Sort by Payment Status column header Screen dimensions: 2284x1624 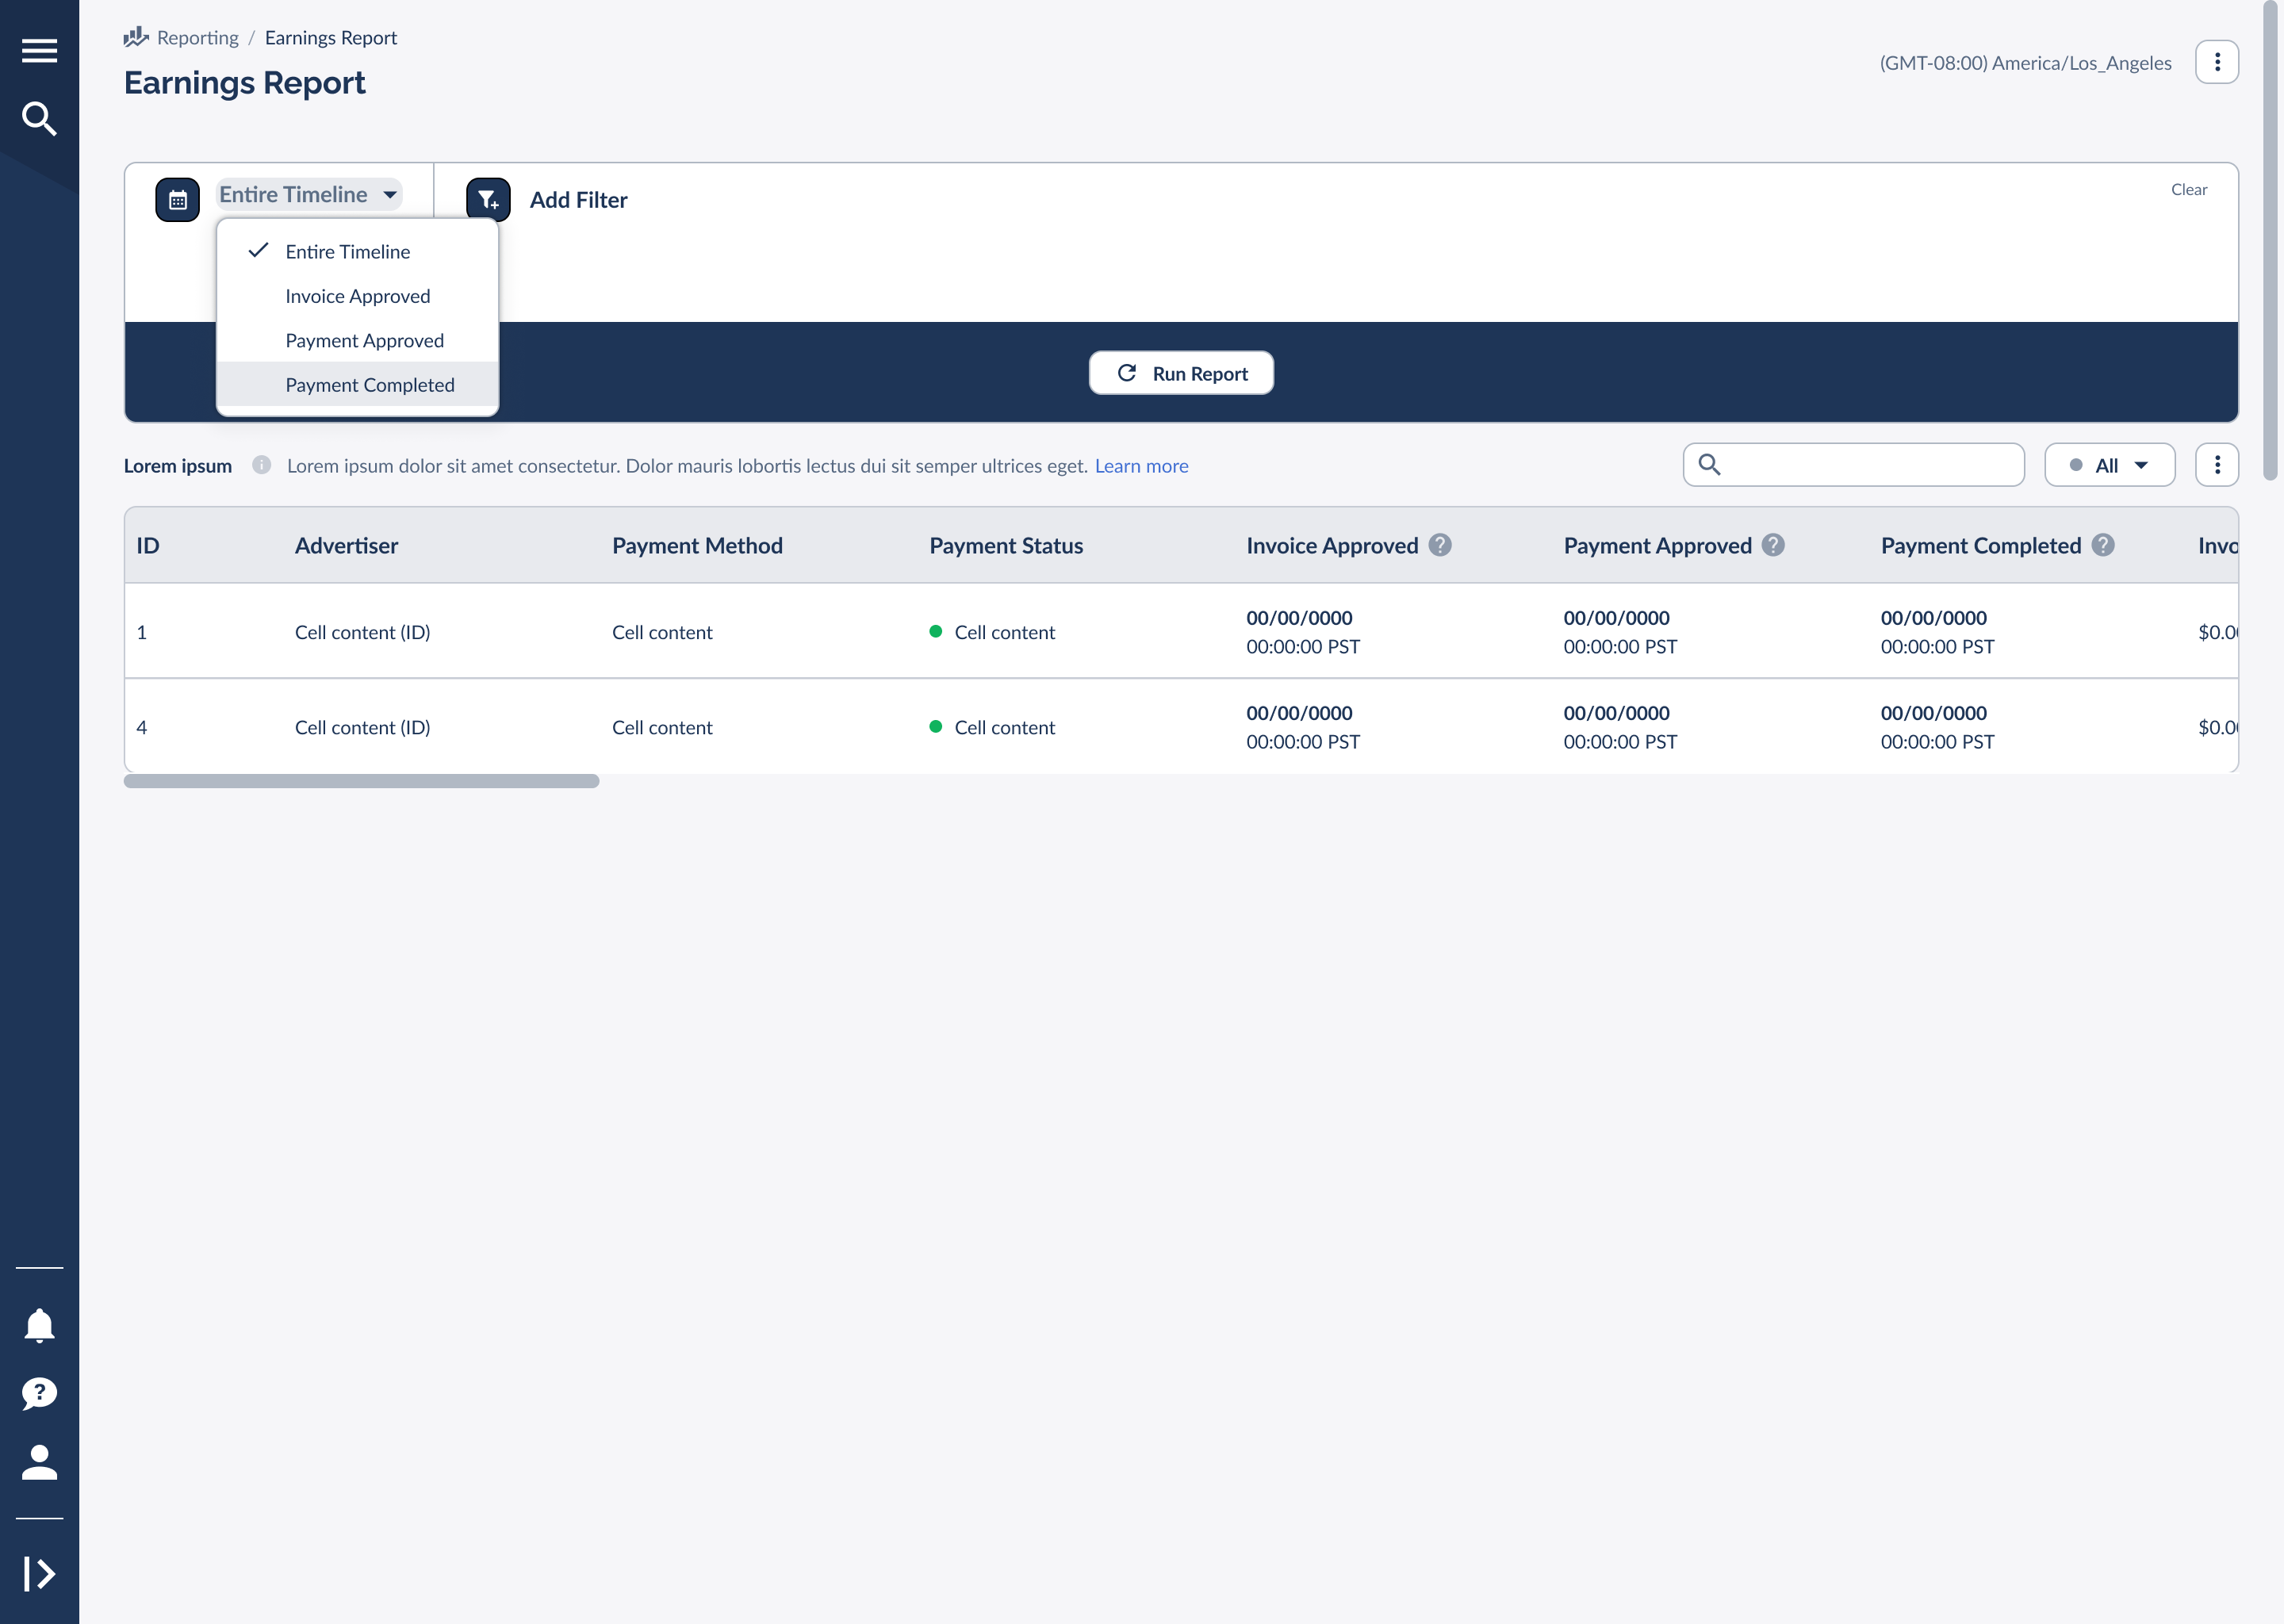[1006, 546]
